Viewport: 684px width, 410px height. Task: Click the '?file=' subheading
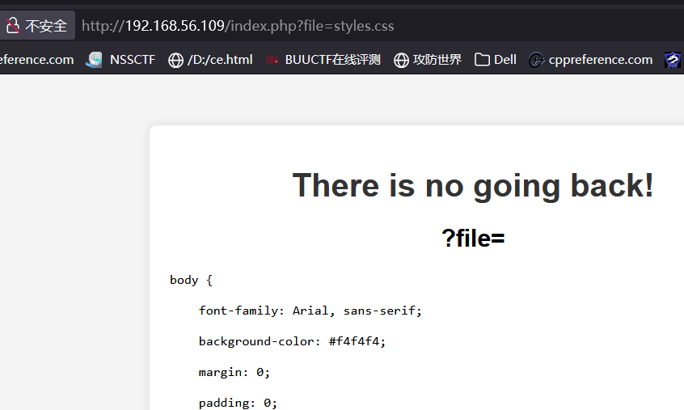pyautogui.click(x=473, y=238)
